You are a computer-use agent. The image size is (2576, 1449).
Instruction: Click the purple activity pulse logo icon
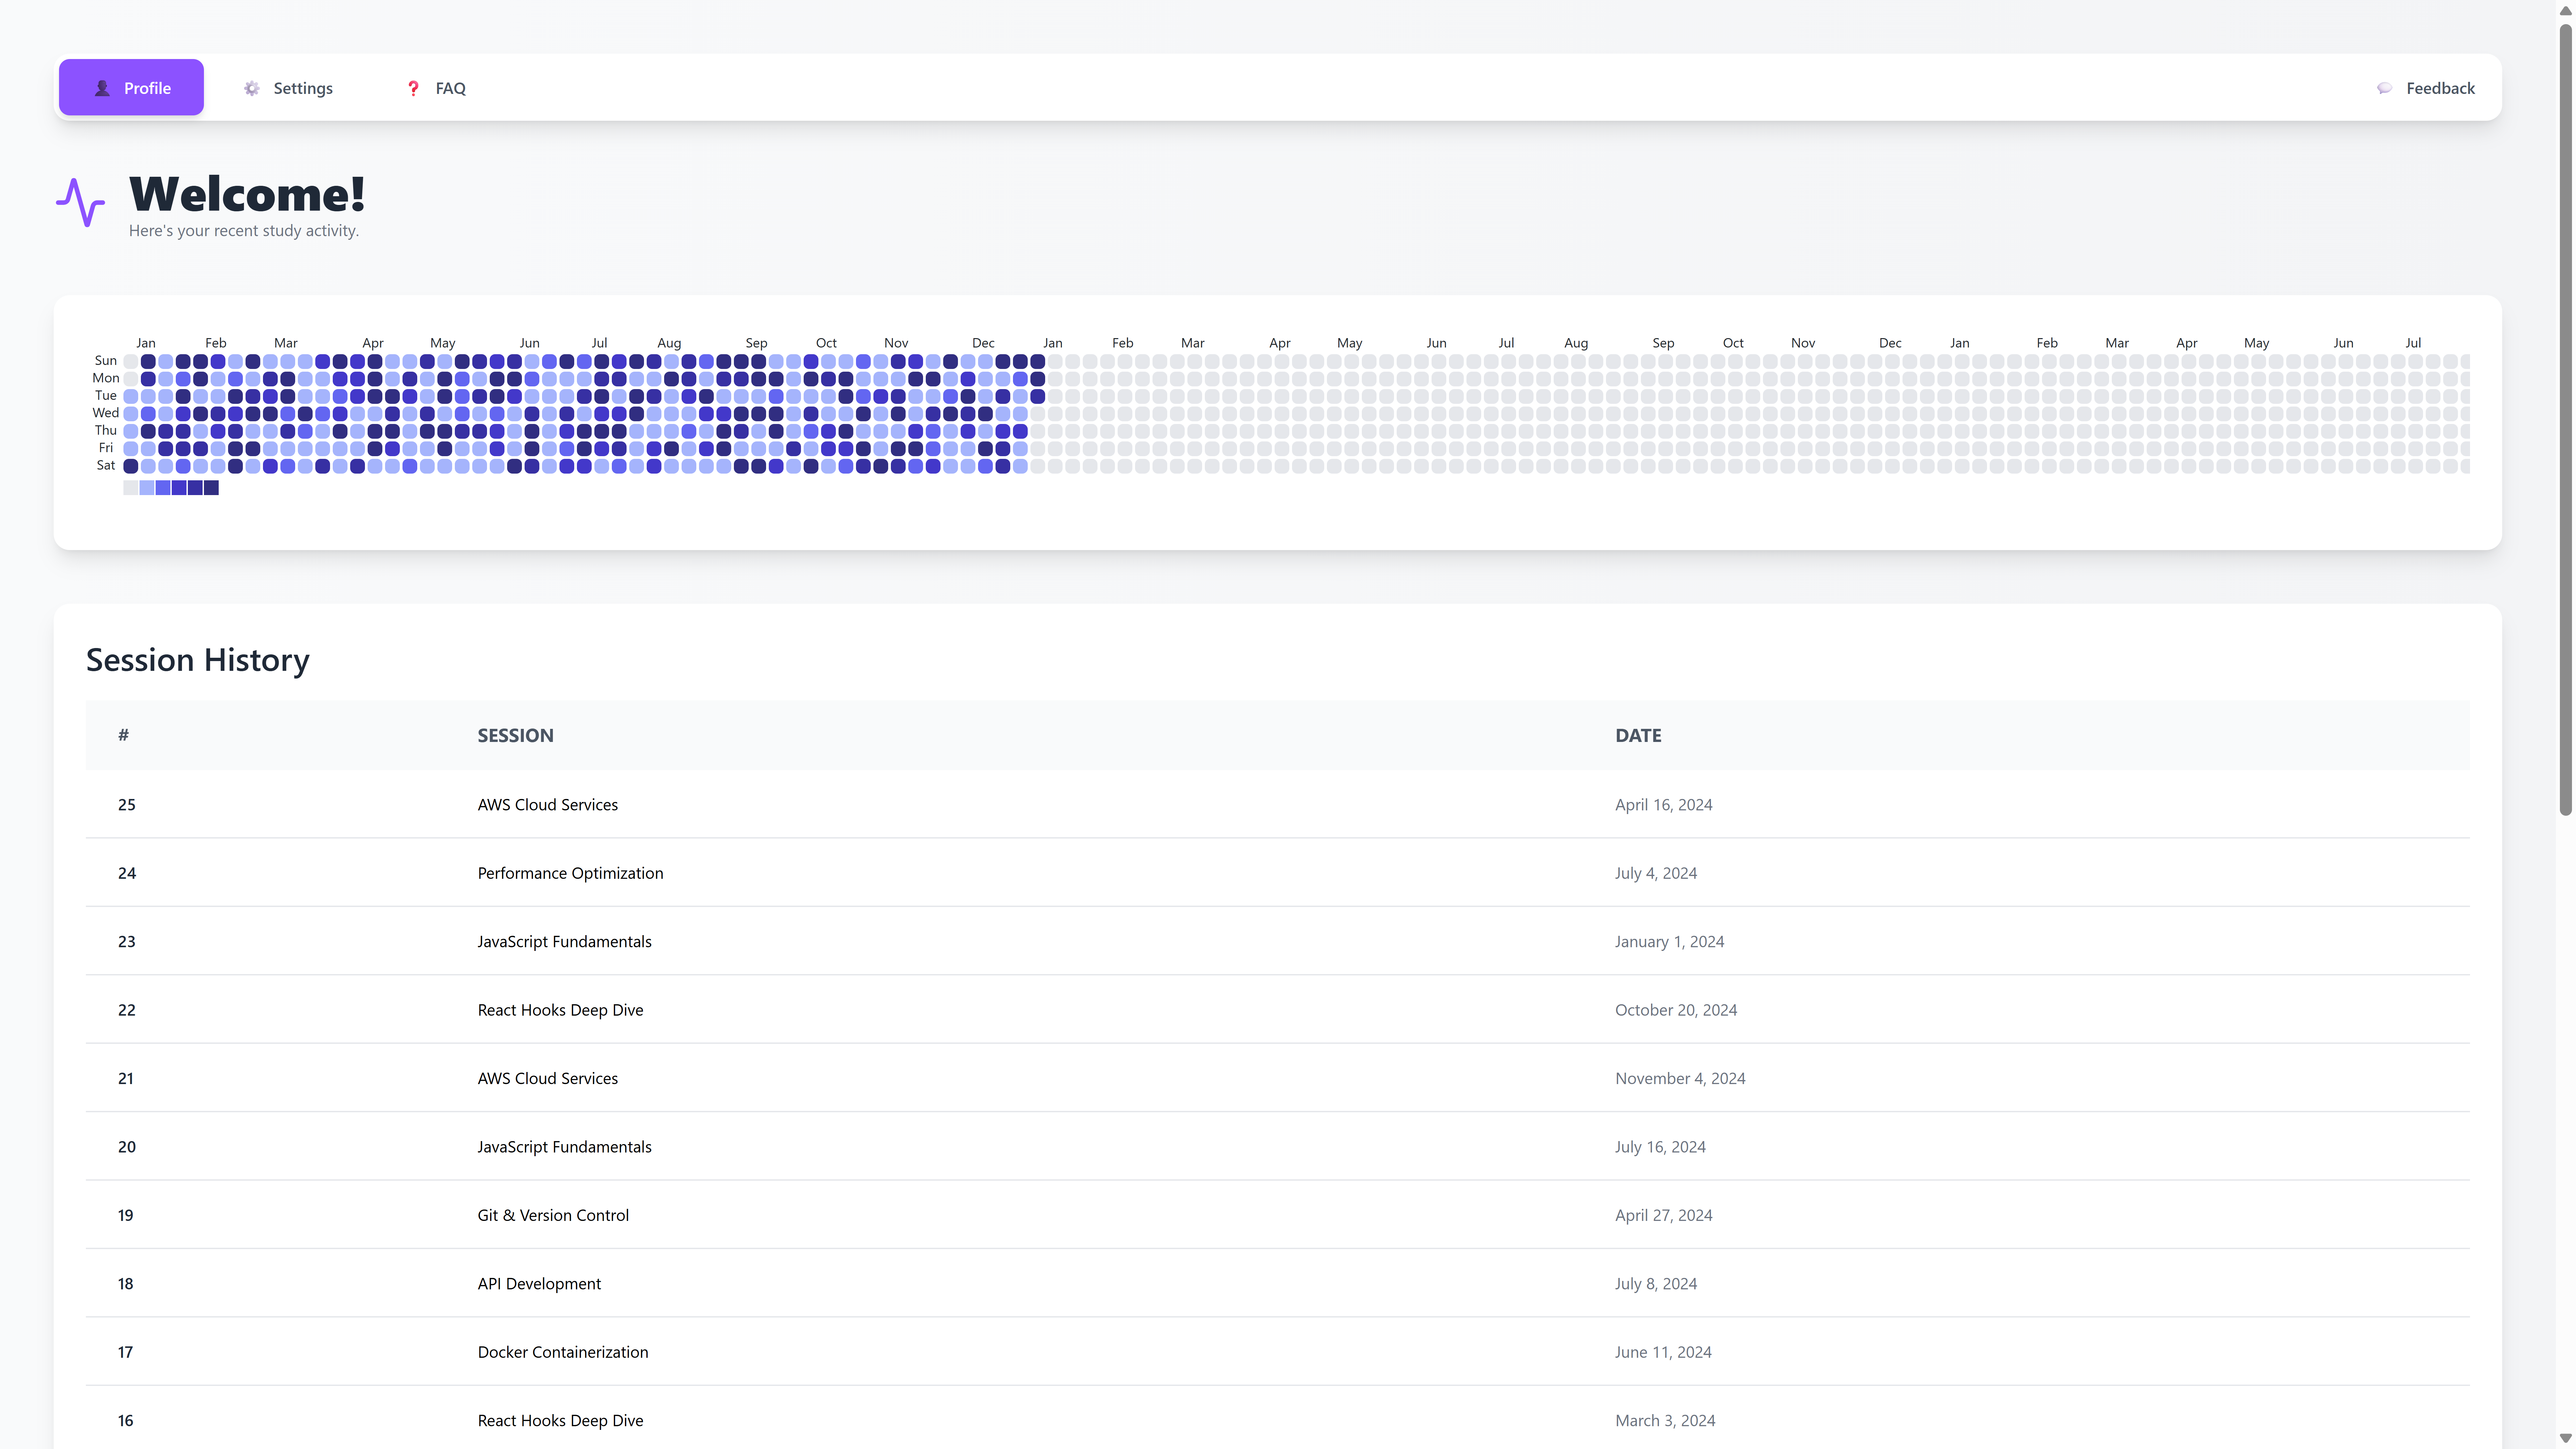[80, 202]
